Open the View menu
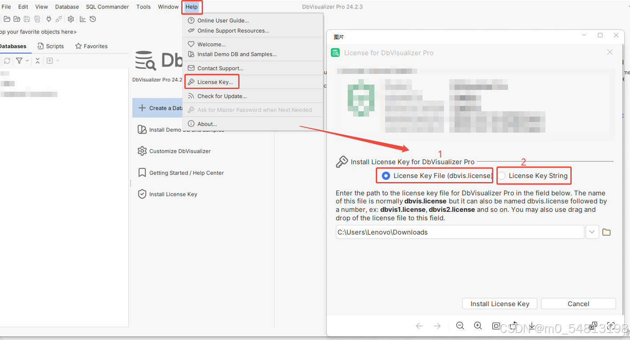Image resolution: width=630 pixels, height=340 pixels. pos(41,7)
